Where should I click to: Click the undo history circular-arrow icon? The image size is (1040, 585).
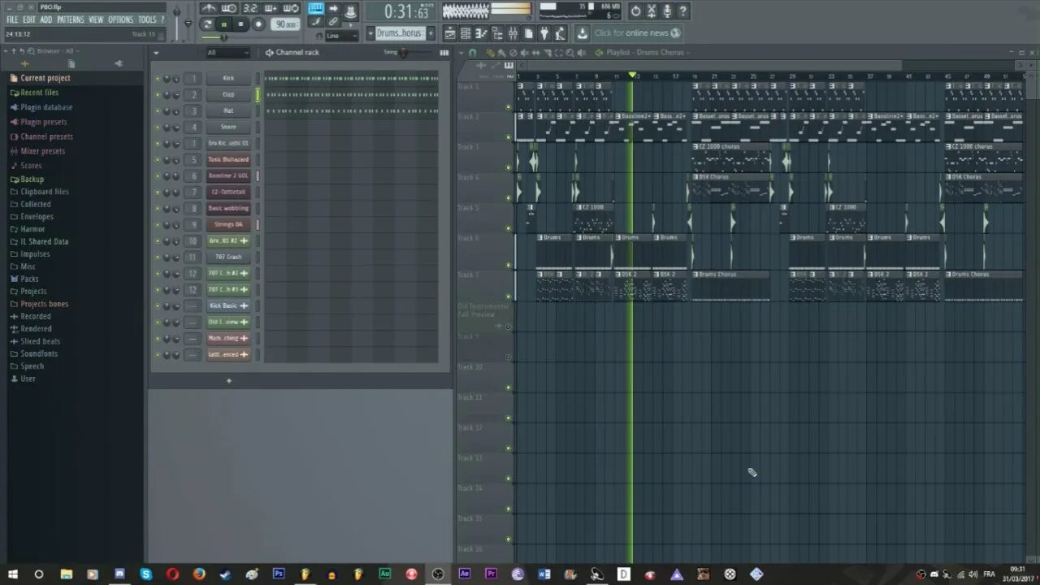tap(635, 11)
